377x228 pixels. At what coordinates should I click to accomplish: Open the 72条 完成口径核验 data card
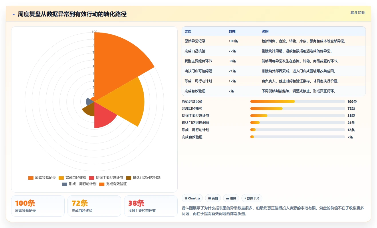[x=94, y=206]
